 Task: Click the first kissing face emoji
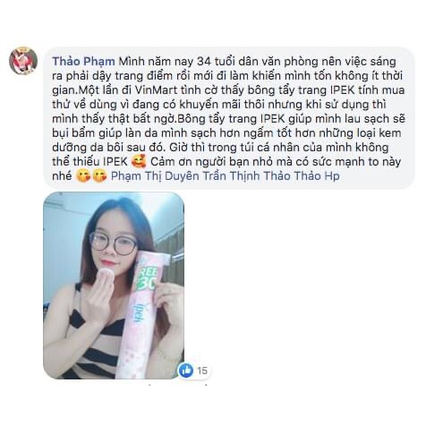(83, 176)
